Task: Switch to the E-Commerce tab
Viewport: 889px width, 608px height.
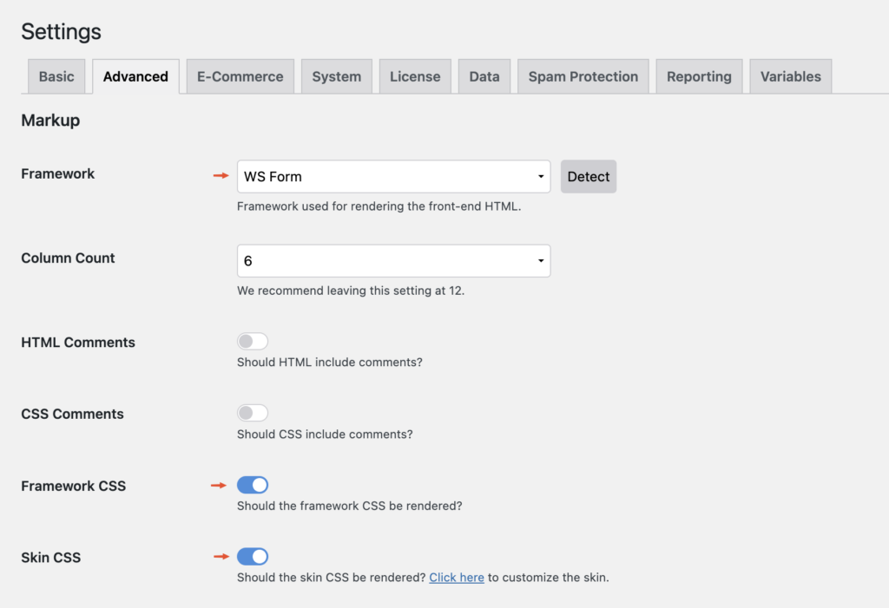Action: (x=240, y=76)
